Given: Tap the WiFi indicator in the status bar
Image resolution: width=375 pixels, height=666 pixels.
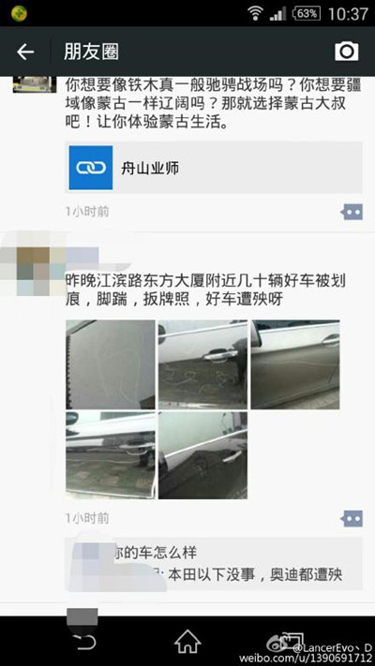Looking at the screenshot, I should [x=255, y=13].
